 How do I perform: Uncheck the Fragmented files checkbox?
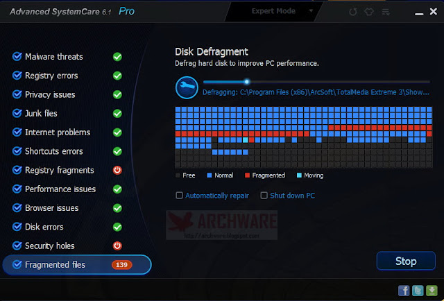click(x=17, y=264)
